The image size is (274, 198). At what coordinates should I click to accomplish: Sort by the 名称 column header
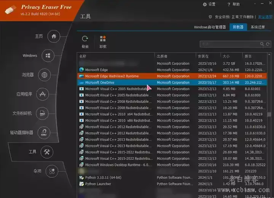[x=116, y=56]
